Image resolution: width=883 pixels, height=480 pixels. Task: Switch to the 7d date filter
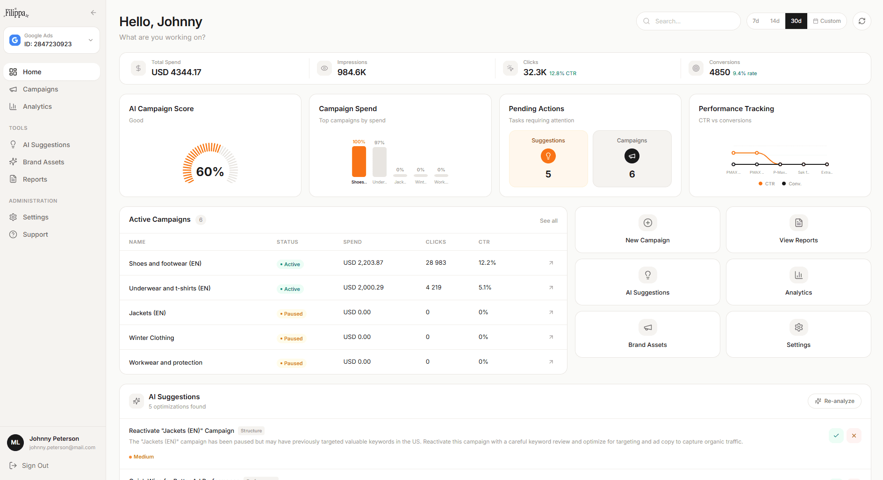[755, 21]
